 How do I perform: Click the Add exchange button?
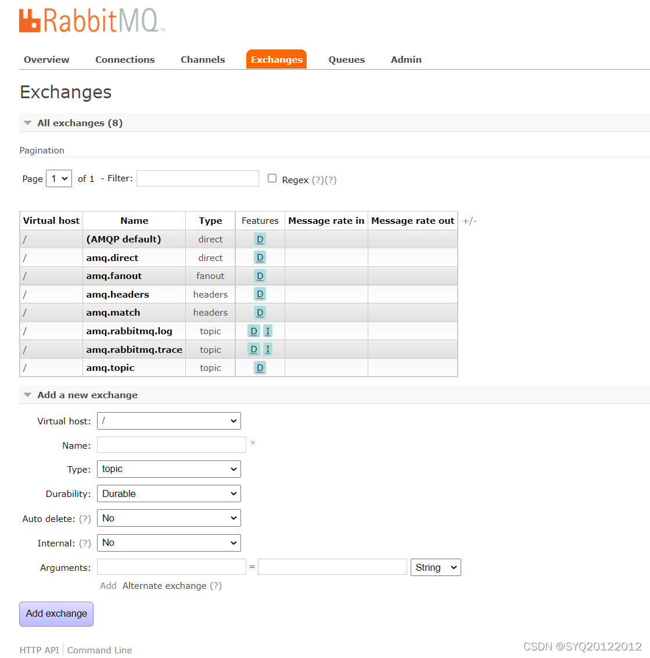(x=56, y=614)
